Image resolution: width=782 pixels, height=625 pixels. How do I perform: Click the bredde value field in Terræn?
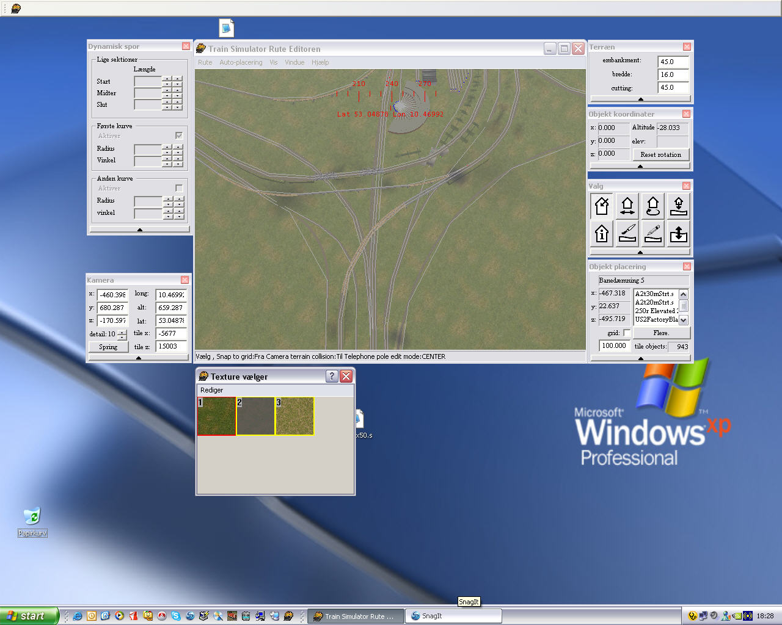pos(673,74)
